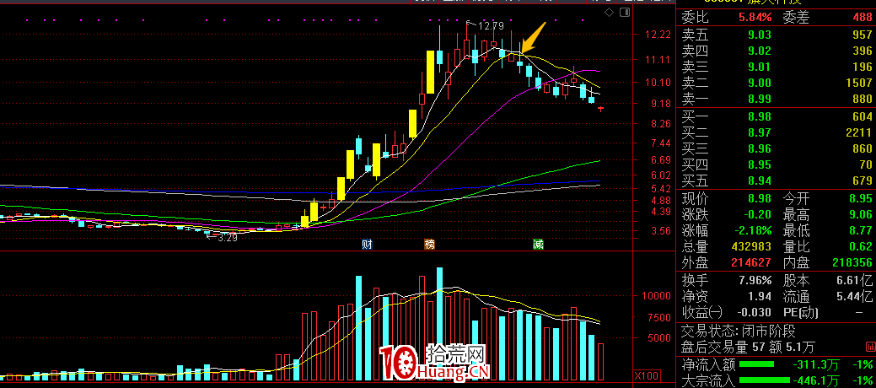Click the 换手 value 7.96%
Screen dimensions: 876x388
(755, 280)
